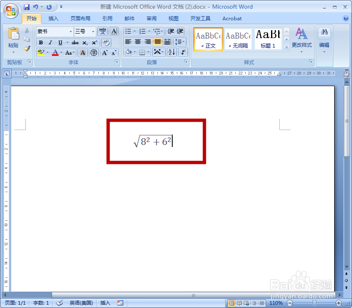This screenshot has height=308, width=352.
Task: Apply italic formatting
Action: pyautogui.click(x=50, y=43)
